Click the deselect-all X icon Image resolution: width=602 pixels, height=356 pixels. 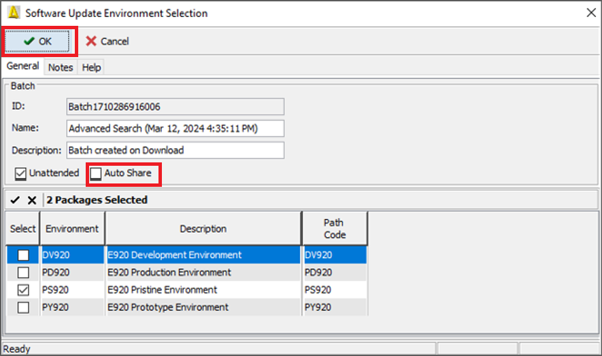pos(32,200)
